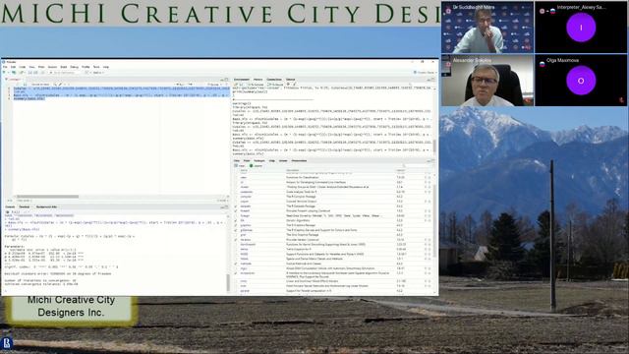Viewport: 629px width, 354px height.
Task: Click the Go to file/function search field
Action: pos(65,73)
